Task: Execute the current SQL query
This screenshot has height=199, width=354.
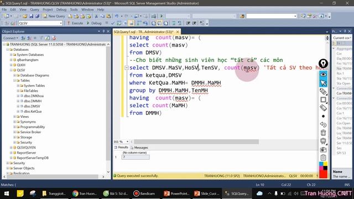Action: [x=75, y=23]
